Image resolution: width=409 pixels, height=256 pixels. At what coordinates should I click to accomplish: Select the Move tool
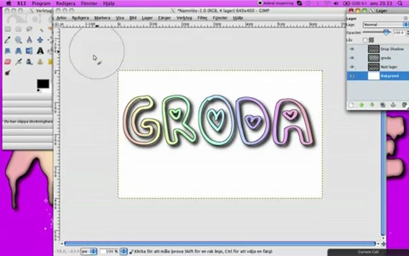(40, 40)
